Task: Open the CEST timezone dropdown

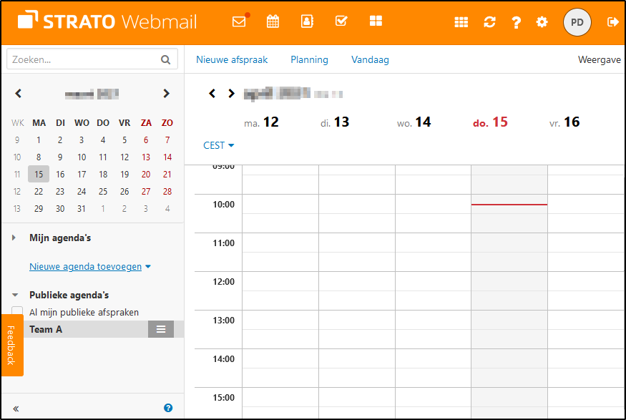Action: pos(218,145)
